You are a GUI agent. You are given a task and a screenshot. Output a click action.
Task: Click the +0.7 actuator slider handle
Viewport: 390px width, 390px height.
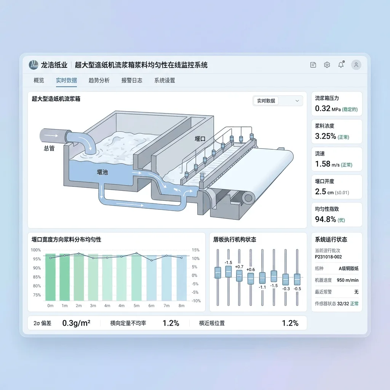(x=239, y=276)
